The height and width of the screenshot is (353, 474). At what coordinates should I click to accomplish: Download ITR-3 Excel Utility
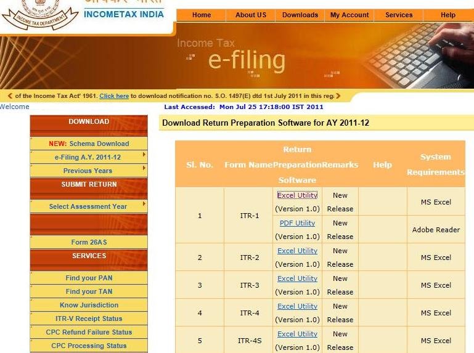click(297, 278)
